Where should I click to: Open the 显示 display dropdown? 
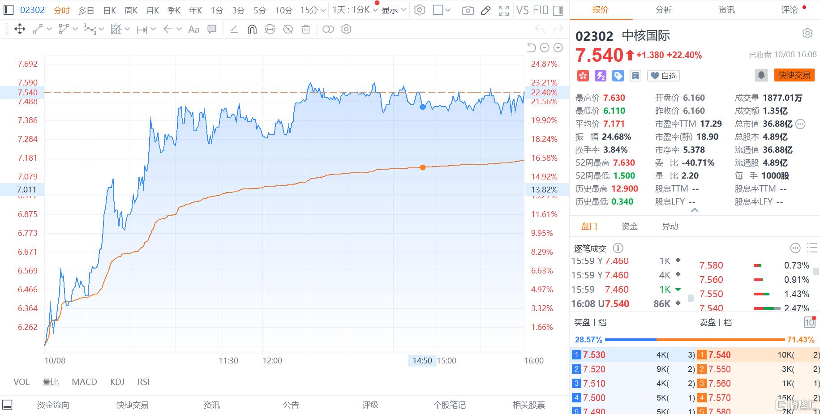pos(394,10)
